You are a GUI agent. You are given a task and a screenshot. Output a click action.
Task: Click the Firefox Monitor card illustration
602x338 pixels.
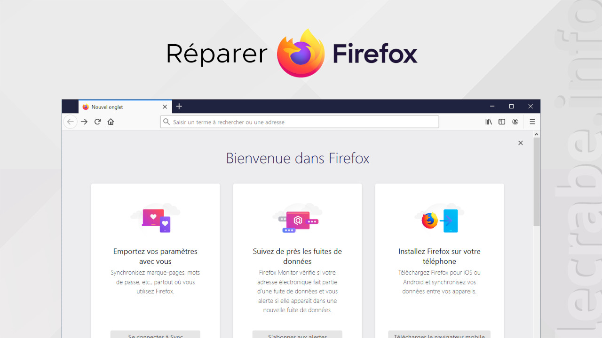297,218
